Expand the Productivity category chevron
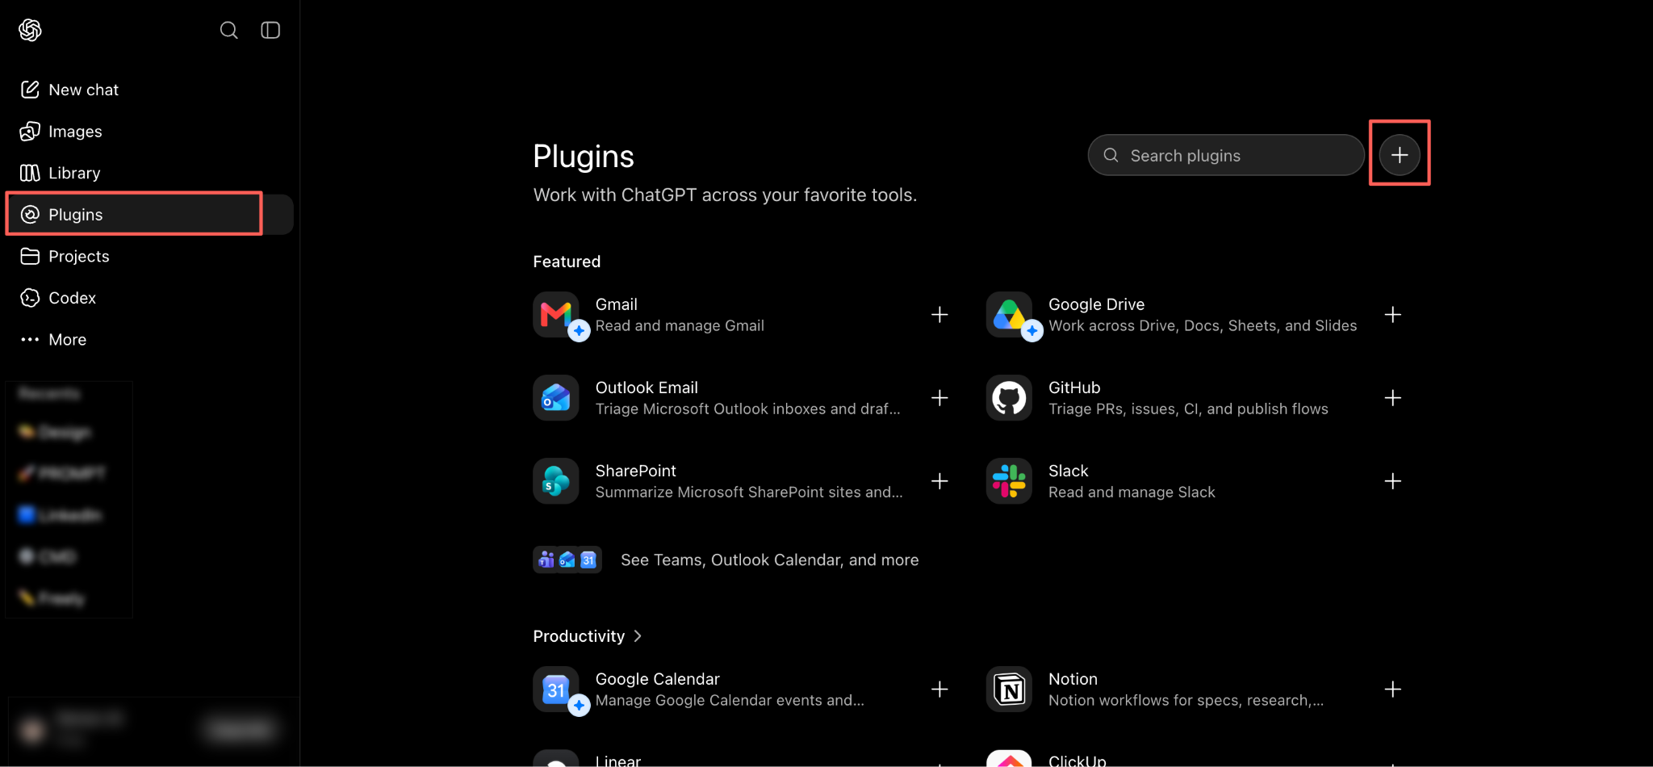This screenshot has width=1653, height=767. [x=638, y=636]
